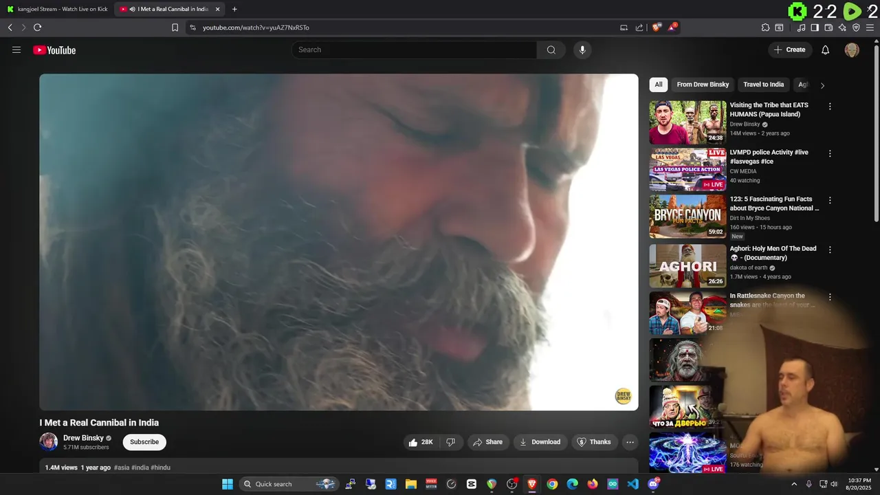Open Firefox from the taskbar

tap(593, 484)
